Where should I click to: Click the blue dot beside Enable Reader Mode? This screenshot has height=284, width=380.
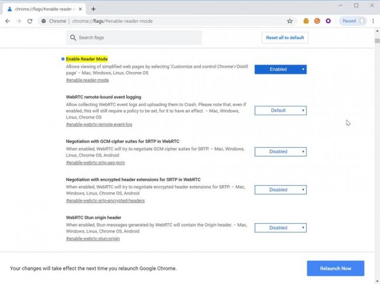point(63,59)
